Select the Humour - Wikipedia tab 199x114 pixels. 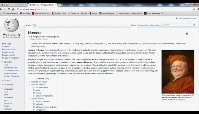[42, 5]
